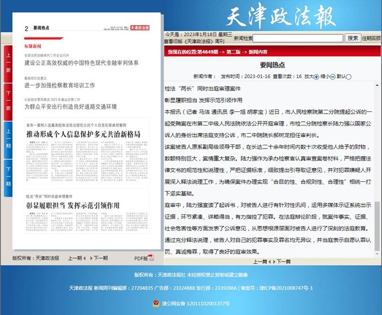
Task: Open 查看旧版《天津政法报》周刊 link
Action: pyautogui.click(x=194, y=41)
